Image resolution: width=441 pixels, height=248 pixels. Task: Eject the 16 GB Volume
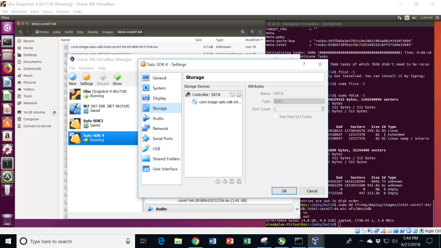click(54, 112)
